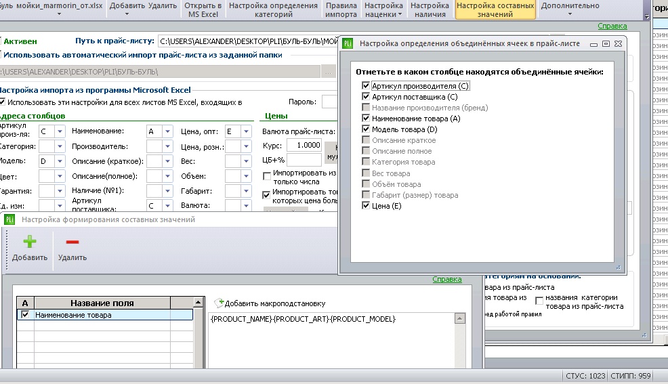
Task: Open Правила импорта menu item
Action: point(341,9)
